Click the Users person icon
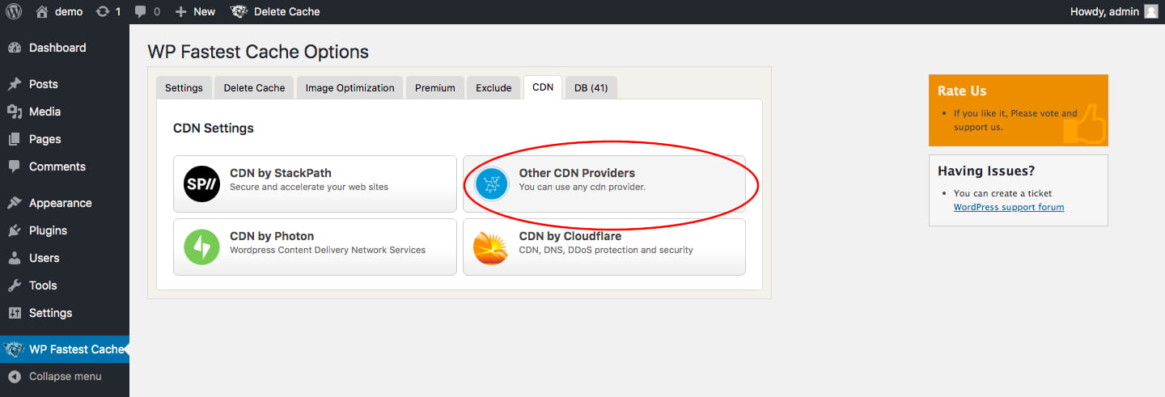This screenshot has height=397, width=1165. point(14,258)
